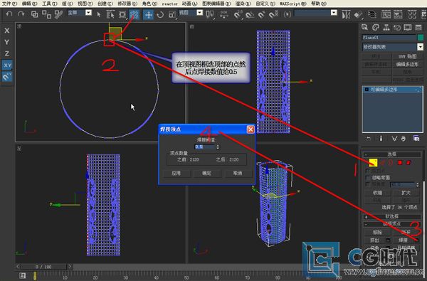The height and width of the screenshot is (281, 427).
Task: Open the Hierarchy command panel tab
Action: click(386, 27)
